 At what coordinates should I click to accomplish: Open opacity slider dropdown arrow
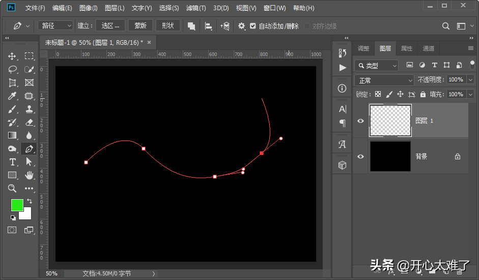point(470,80)
